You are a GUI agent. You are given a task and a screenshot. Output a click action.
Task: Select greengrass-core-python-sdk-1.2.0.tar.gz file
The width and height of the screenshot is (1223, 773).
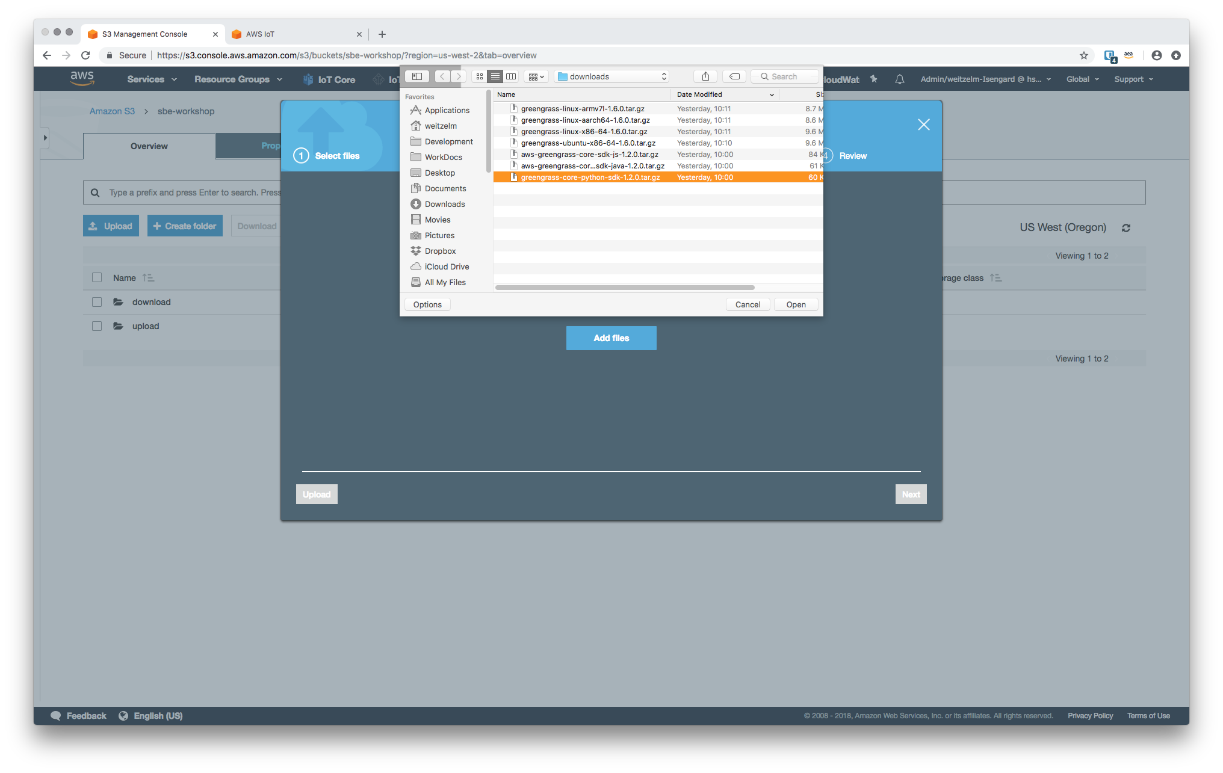[x=658, y=177]
